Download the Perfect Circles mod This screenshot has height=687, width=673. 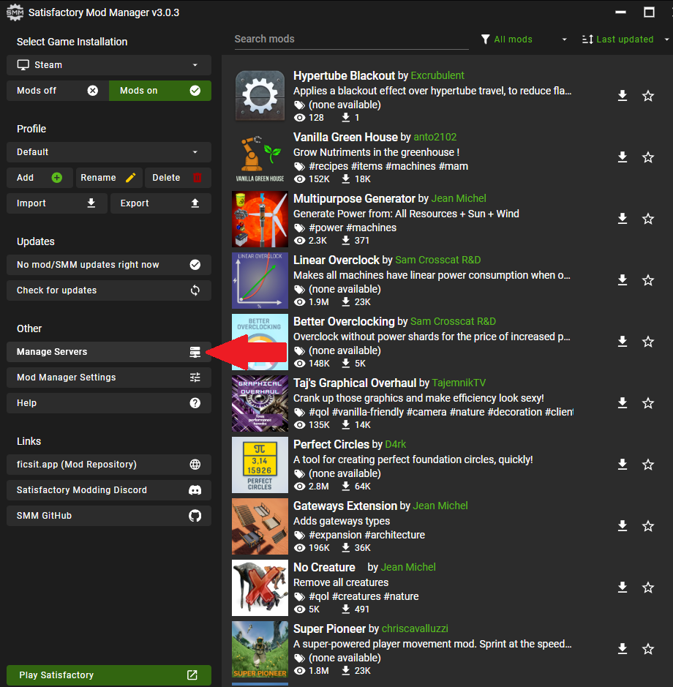[623, 464]
